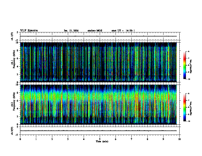Click the "-10" label on ch.1 colorbar
Viewport: 202px width, 156px height.
click(188, 79)
